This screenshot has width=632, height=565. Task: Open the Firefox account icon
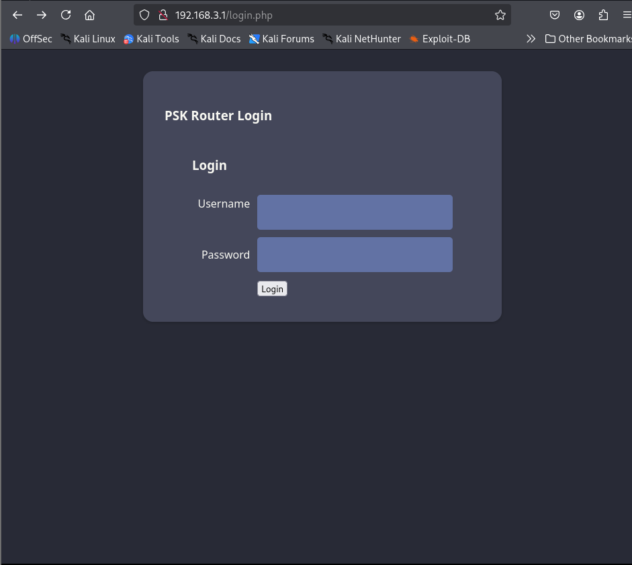point(579,15)
